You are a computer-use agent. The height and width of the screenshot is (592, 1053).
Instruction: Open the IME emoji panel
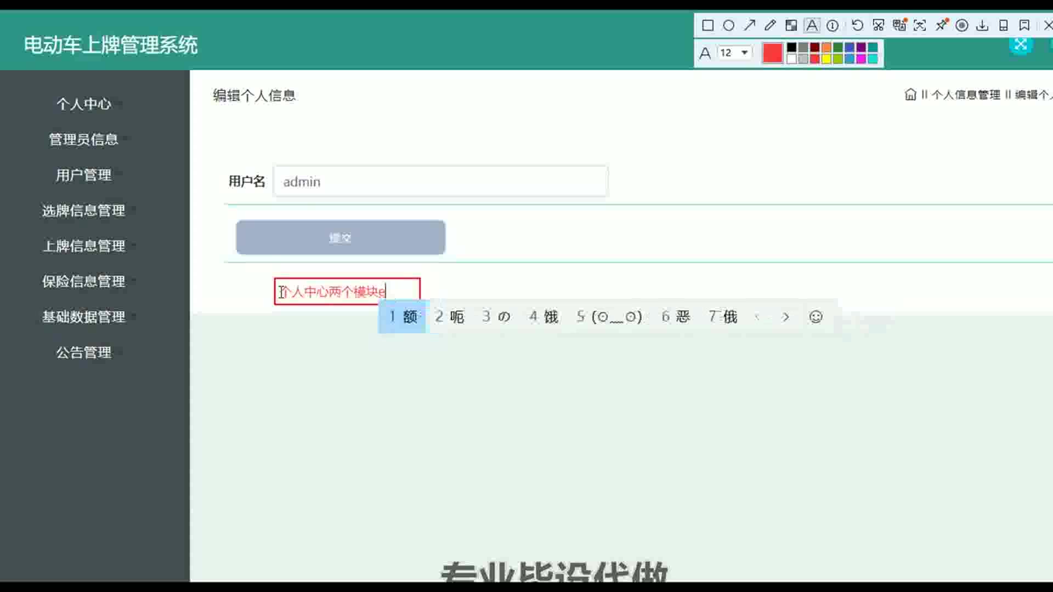tap(816, 317)
